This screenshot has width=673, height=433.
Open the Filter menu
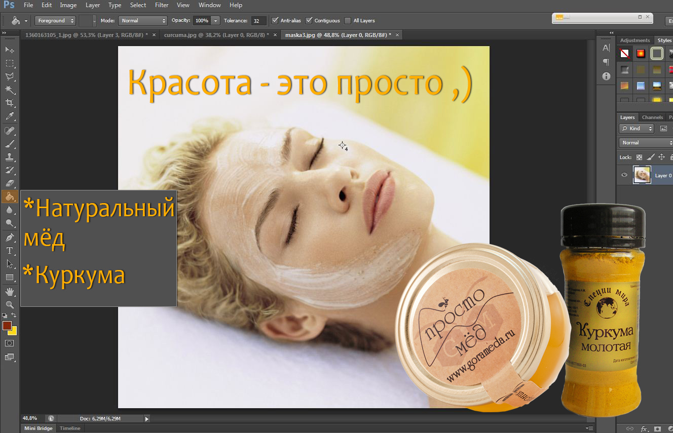click(162, 5)
